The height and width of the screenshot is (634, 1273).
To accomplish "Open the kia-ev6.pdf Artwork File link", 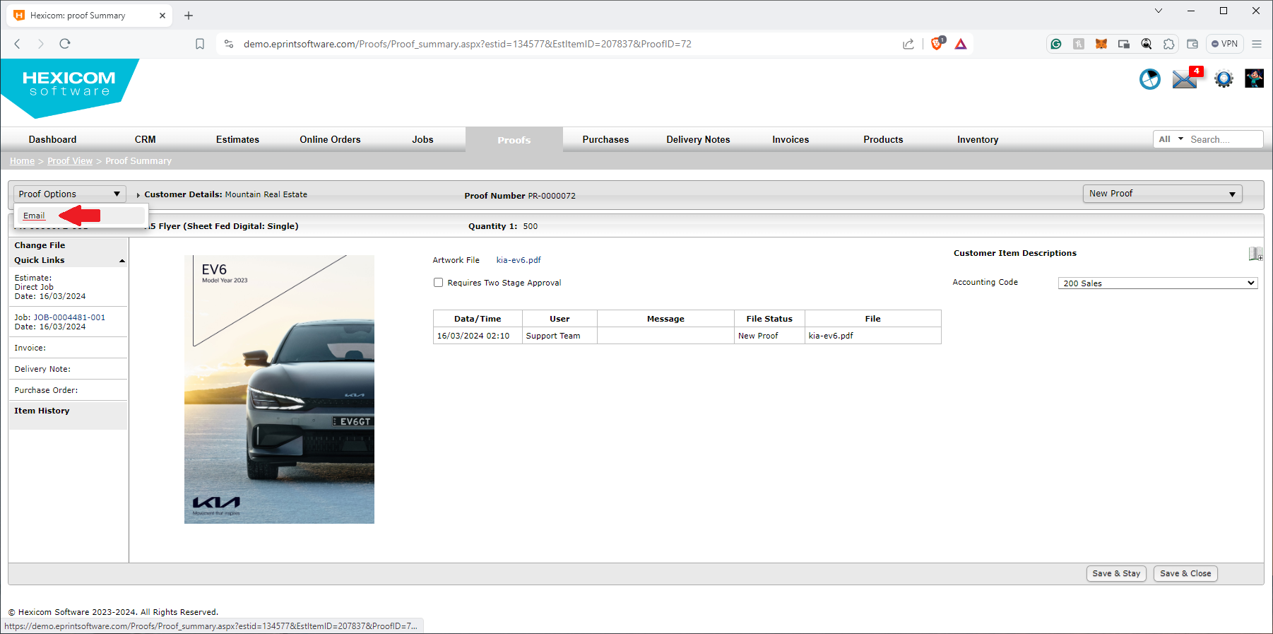I will coord(519,260).
